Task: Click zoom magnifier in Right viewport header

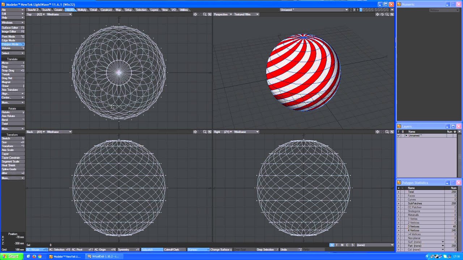Action: 387,132
